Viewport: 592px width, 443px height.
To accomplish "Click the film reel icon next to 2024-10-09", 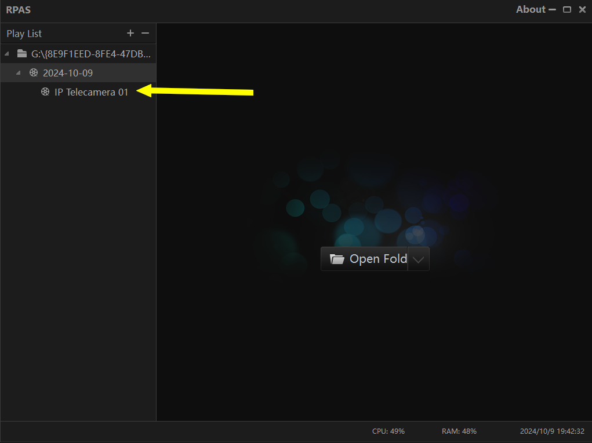I will [34, 73].
